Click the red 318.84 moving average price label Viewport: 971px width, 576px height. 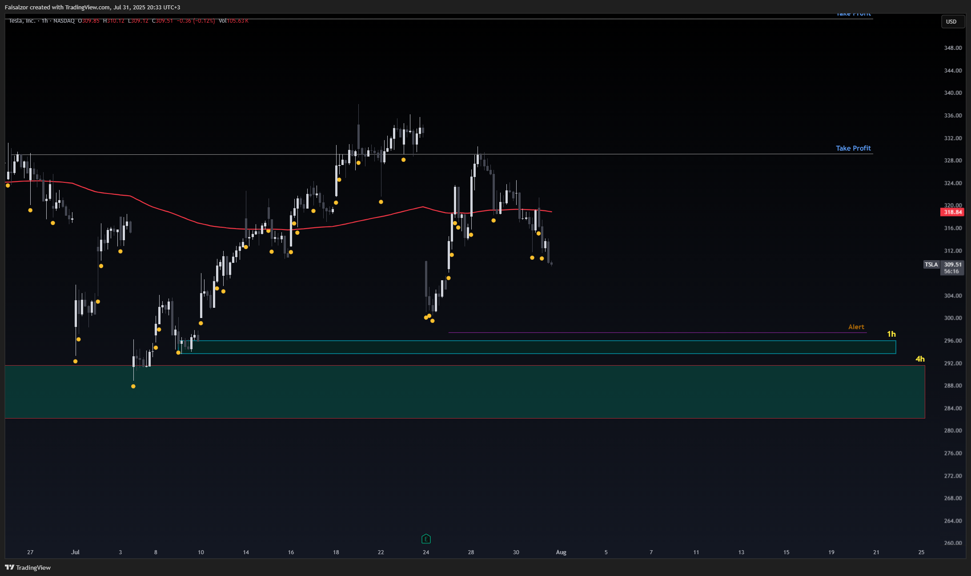point(952,212)
